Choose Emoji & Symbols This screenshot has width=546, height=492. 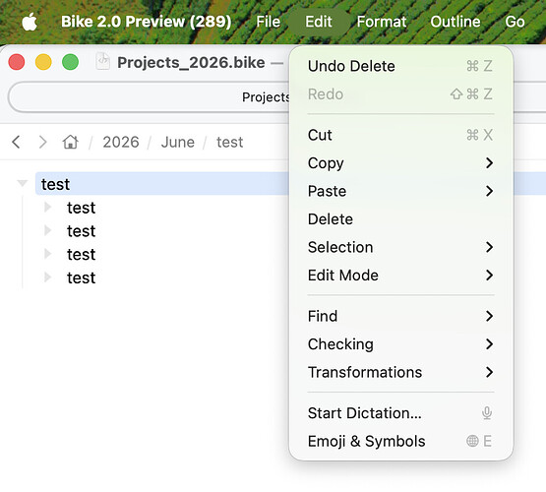pyautogui.click(x=400, y=441)
